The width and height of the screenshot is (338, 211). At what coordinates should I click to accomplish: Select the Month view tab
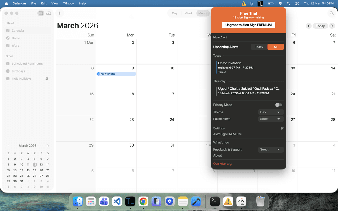[x=203, y=13]
